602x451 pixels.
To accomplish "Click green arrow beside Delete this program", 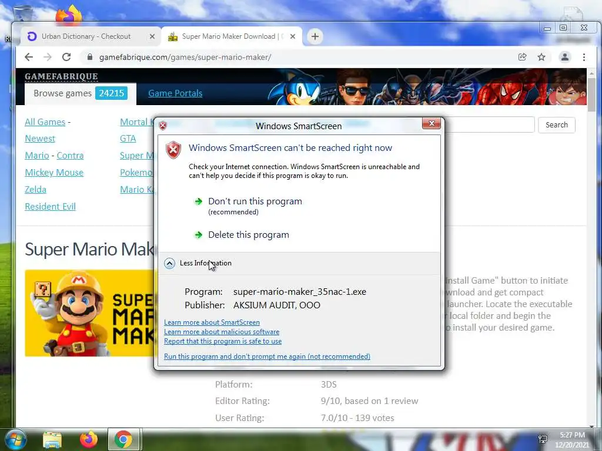I will (x=199, y=235).
